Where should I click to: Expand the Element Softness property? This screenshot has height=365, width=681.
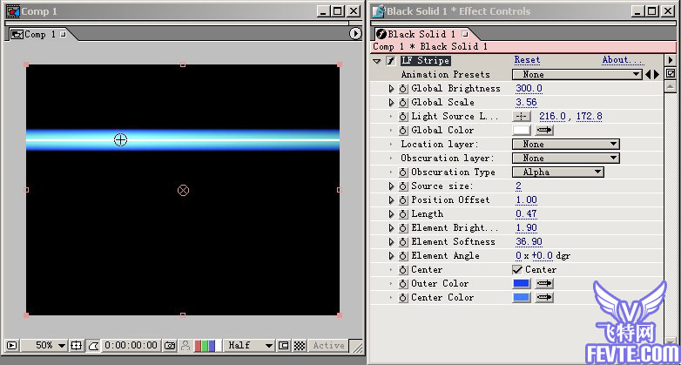(x=391, y=242)
